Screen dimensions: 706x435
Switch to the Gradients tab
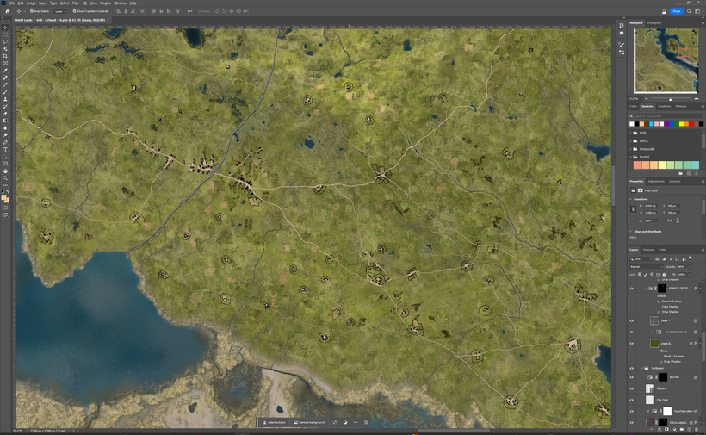pos(664,106)
